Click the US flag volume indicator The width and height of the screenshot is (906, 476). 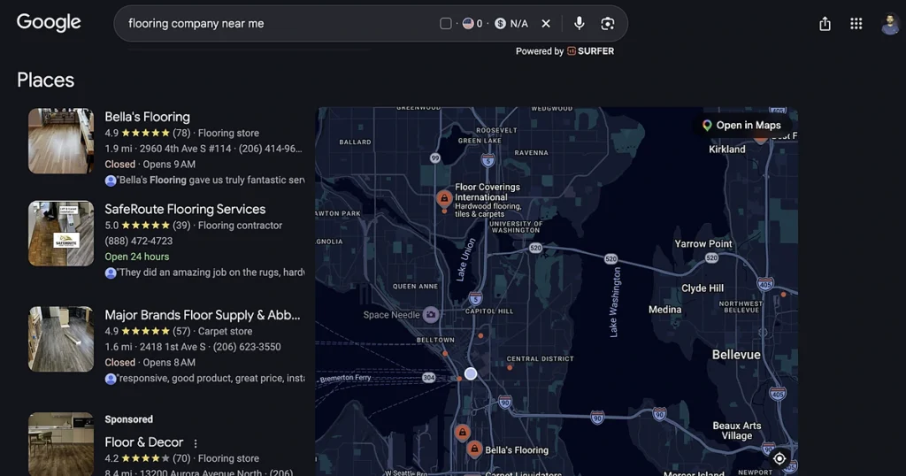coord(472,24)
